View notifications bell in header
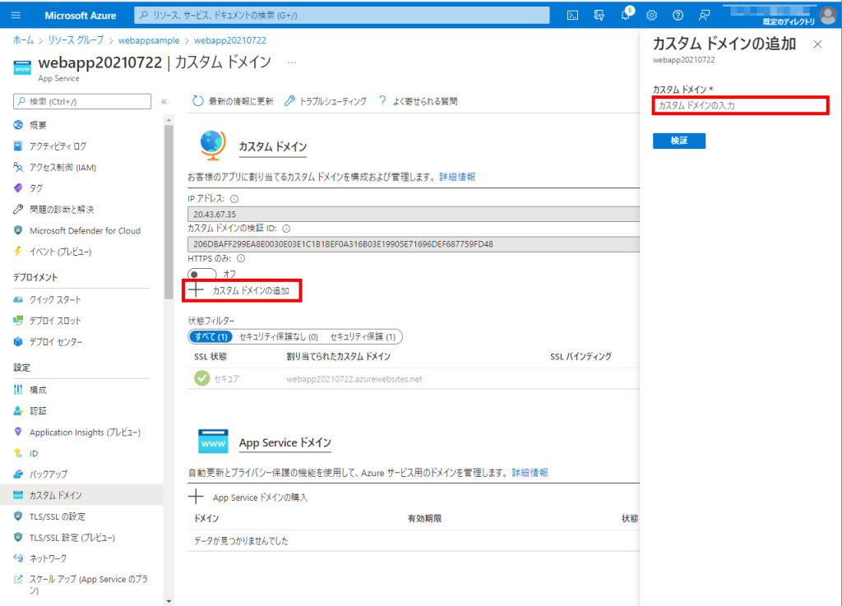Viewport: 842px width, 606px height. coord(626,15)
